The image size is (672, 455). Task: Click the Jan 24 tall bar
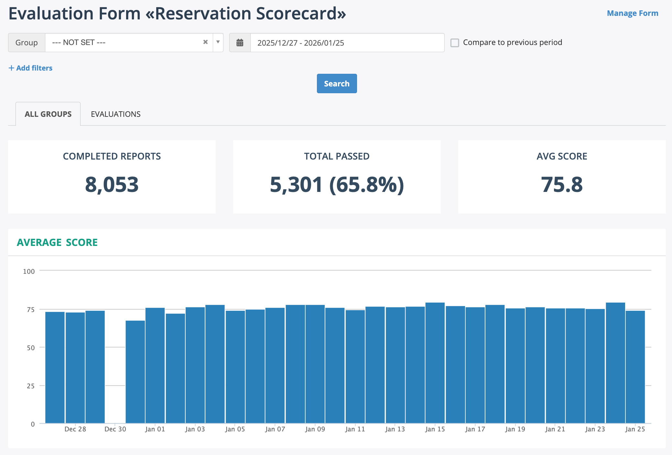coord(615,362)
